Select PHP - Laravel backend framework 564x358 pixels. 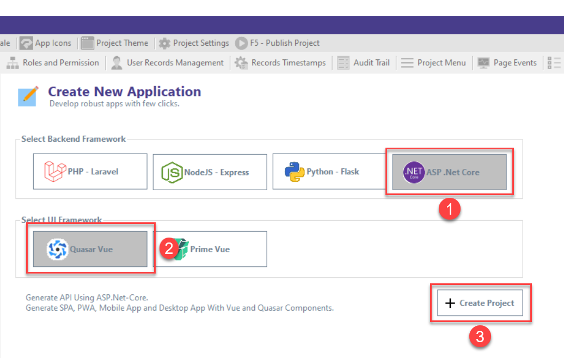(x=90, y=172)
